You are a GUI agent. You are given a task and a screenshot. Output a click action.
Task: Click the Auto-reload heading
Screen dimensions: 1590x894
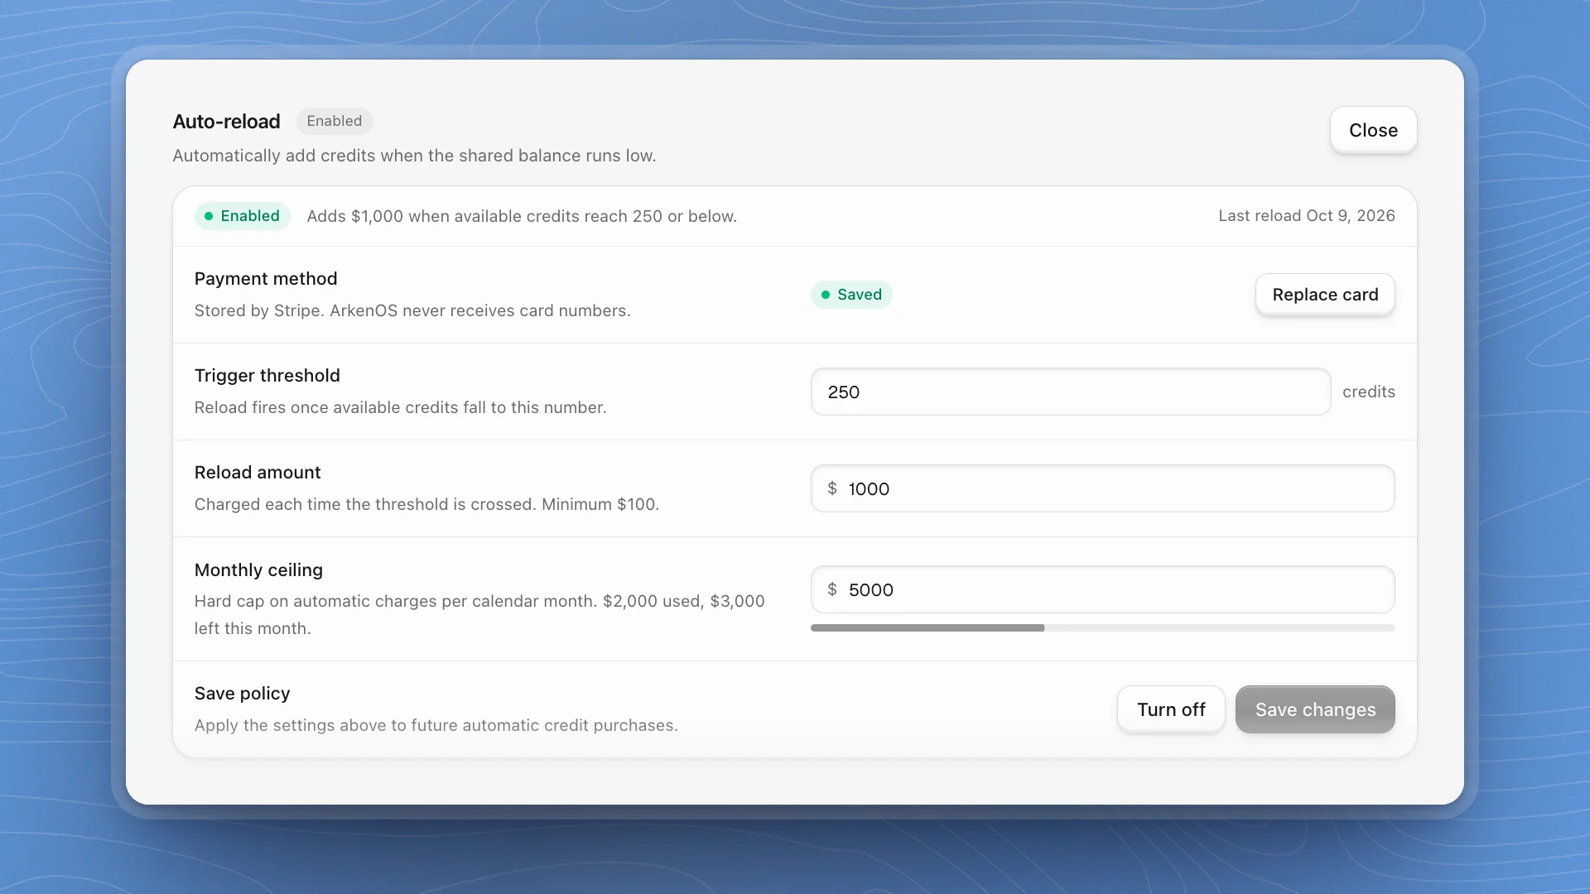(x=226, y=122)
